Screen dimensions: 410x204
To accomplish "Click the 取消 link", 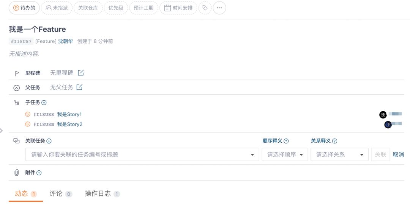I will pyautogui.click(x=398, y=154).
